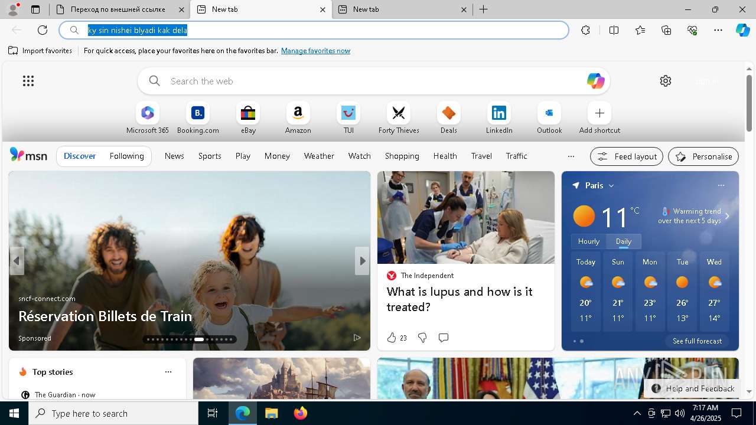Open File Explorer from the taskbar
Screen dimensions: 756x425
271,413
